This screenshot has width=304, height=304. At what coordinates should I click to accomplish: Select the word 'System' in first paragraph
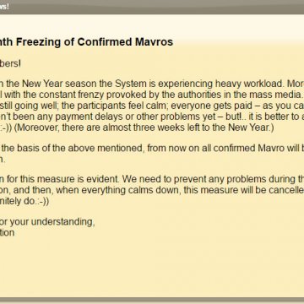click(x=131, y=84)
